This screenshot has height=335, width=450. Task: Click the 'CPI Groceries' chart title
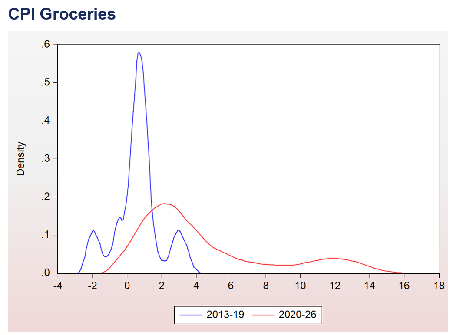pos(62,14)
